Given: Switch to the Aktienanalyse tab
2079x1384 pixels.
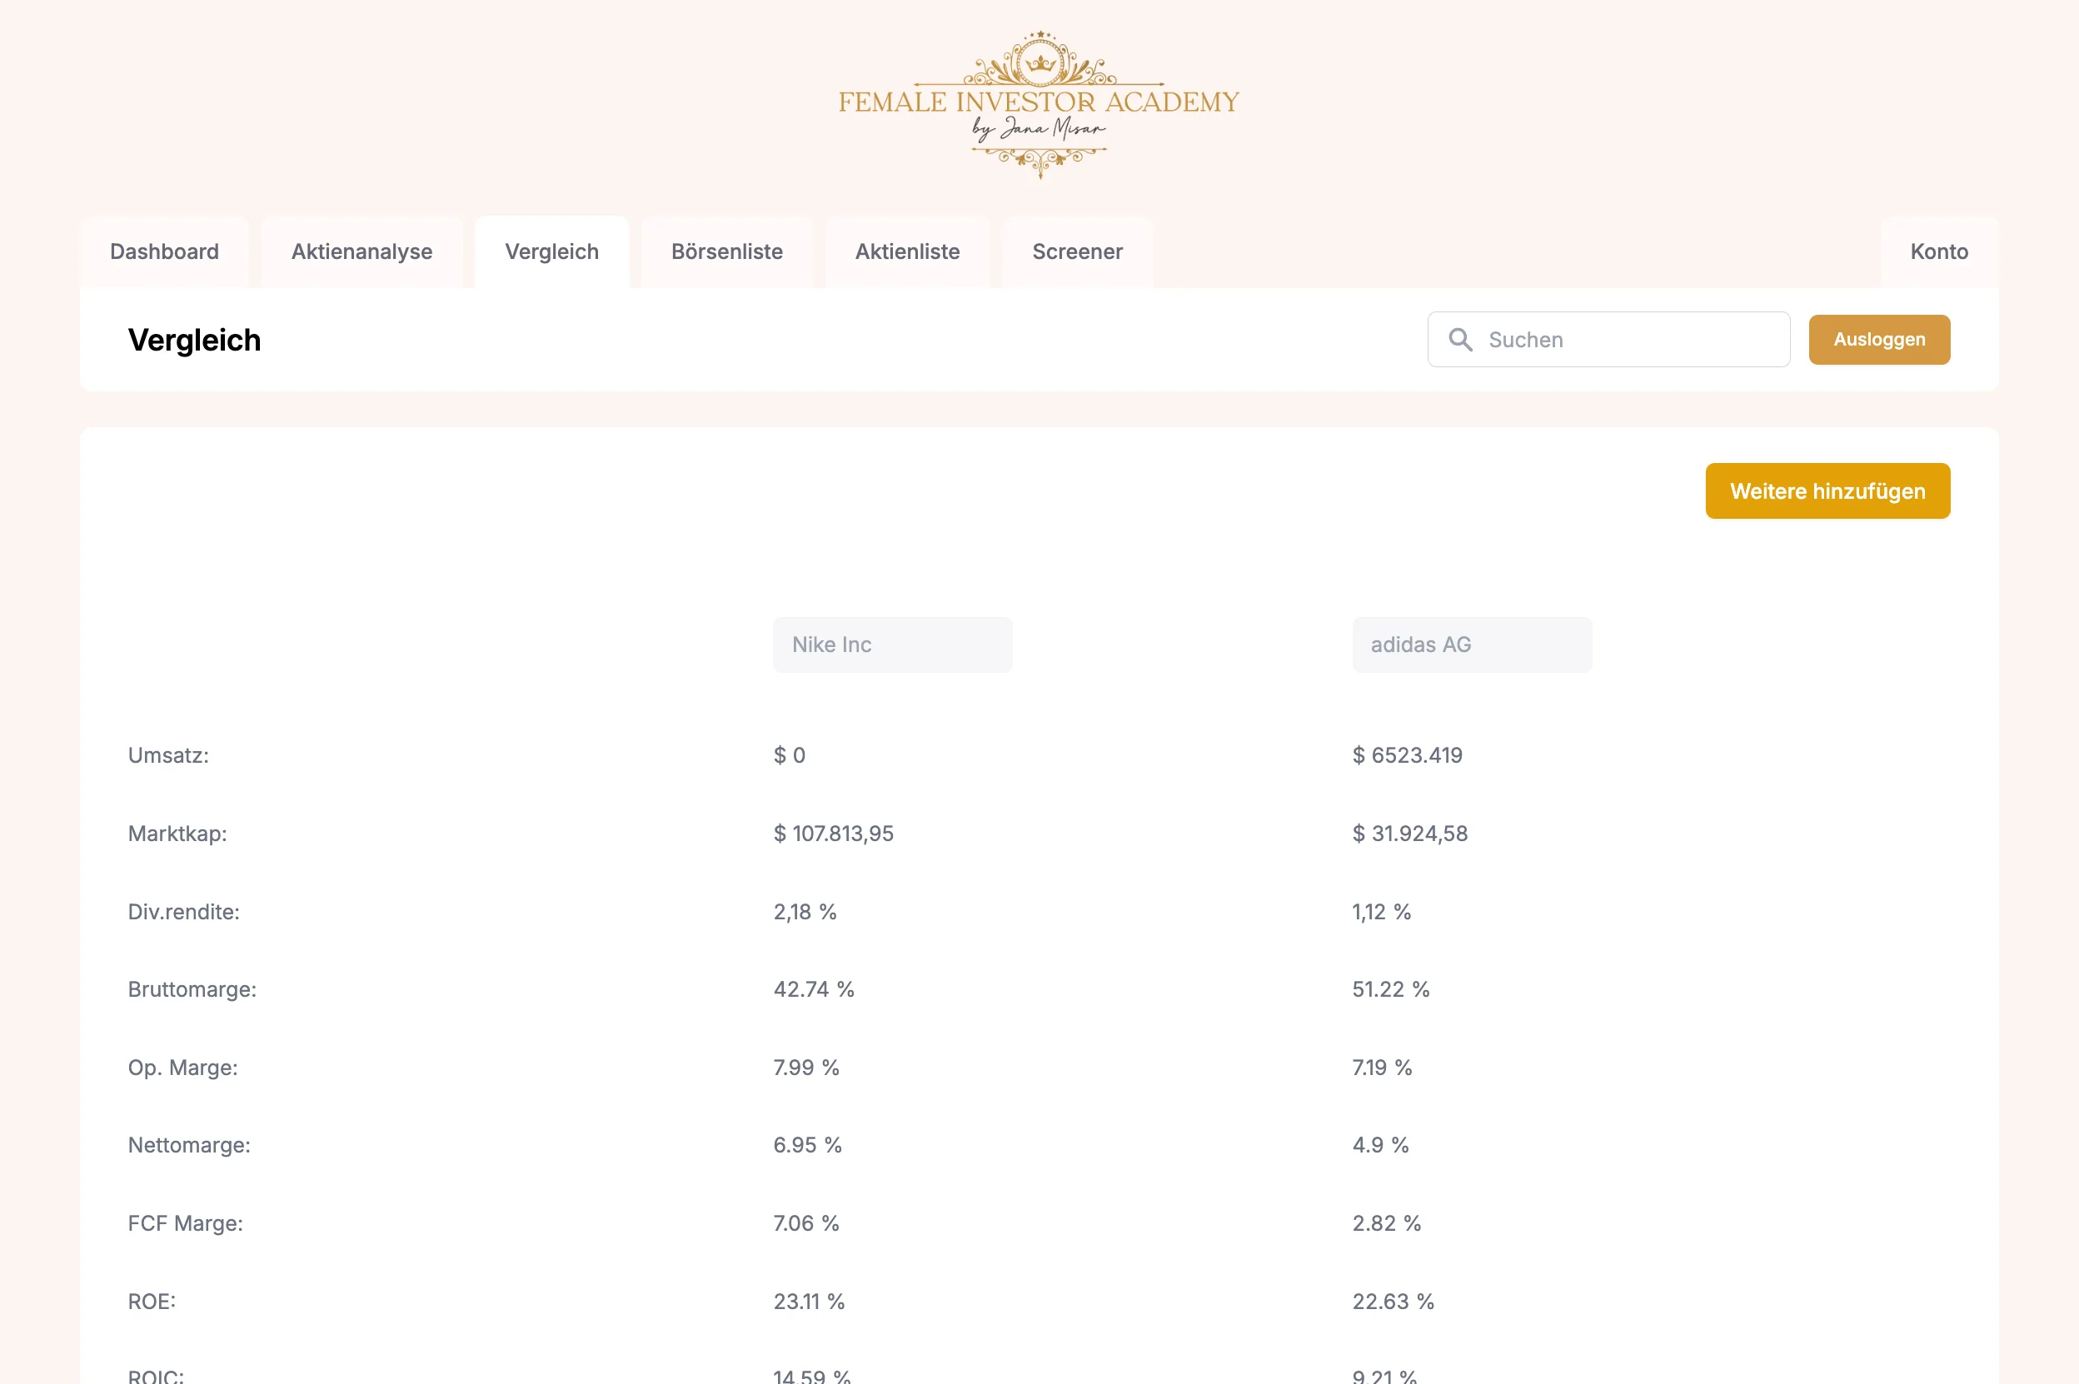Looking at the screenshot, I should [362, 251].
